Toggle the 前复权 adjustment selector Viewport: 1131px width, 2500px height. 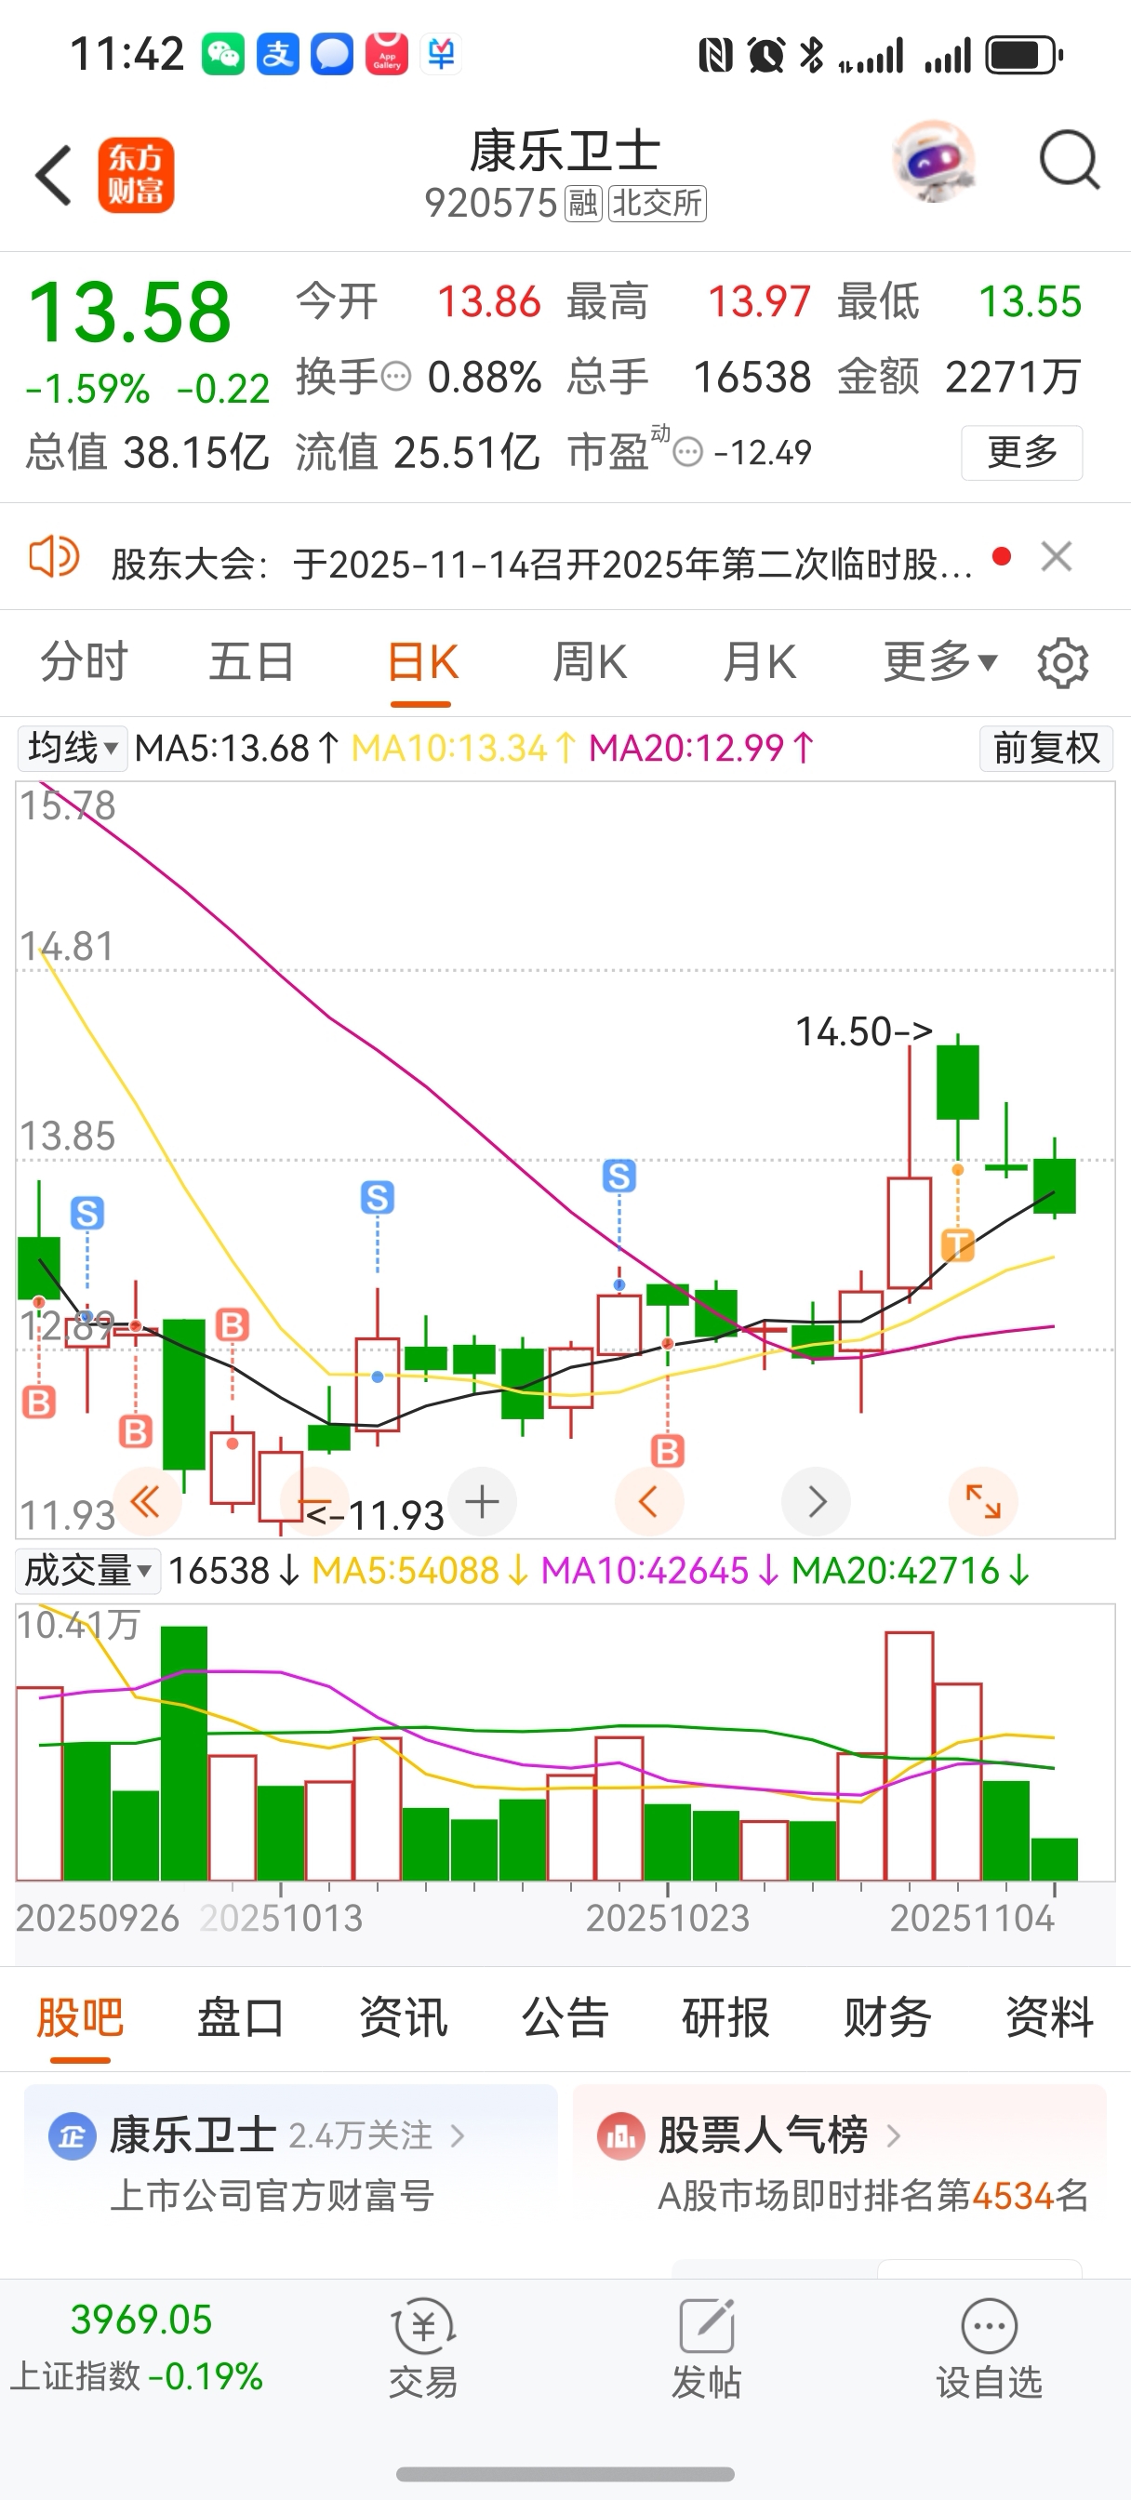1045,750
